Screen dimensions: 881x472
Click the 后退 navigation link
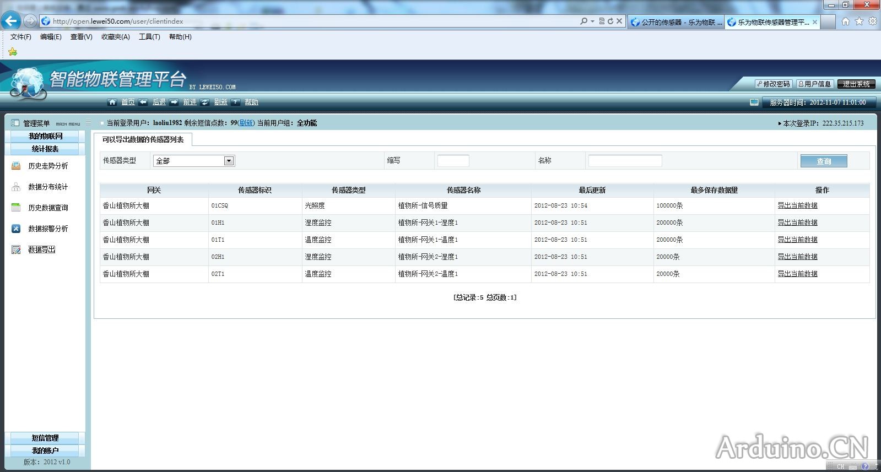pyautogui.click(x=159, y=102)
